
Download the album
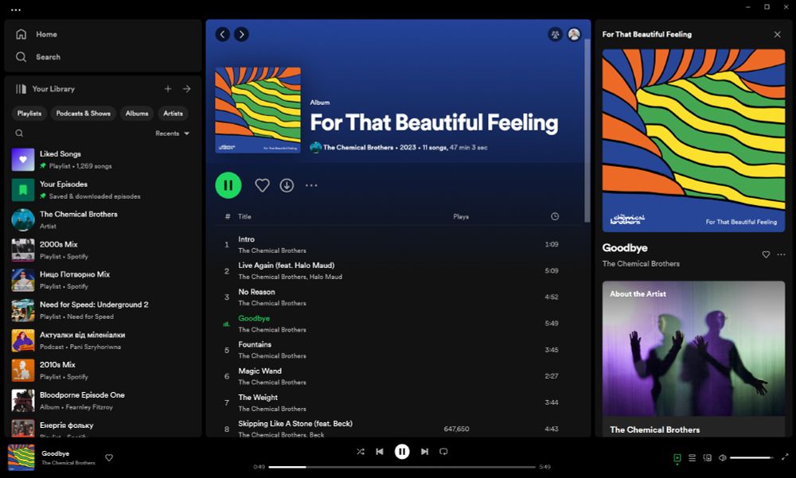(x=287, y=185)
